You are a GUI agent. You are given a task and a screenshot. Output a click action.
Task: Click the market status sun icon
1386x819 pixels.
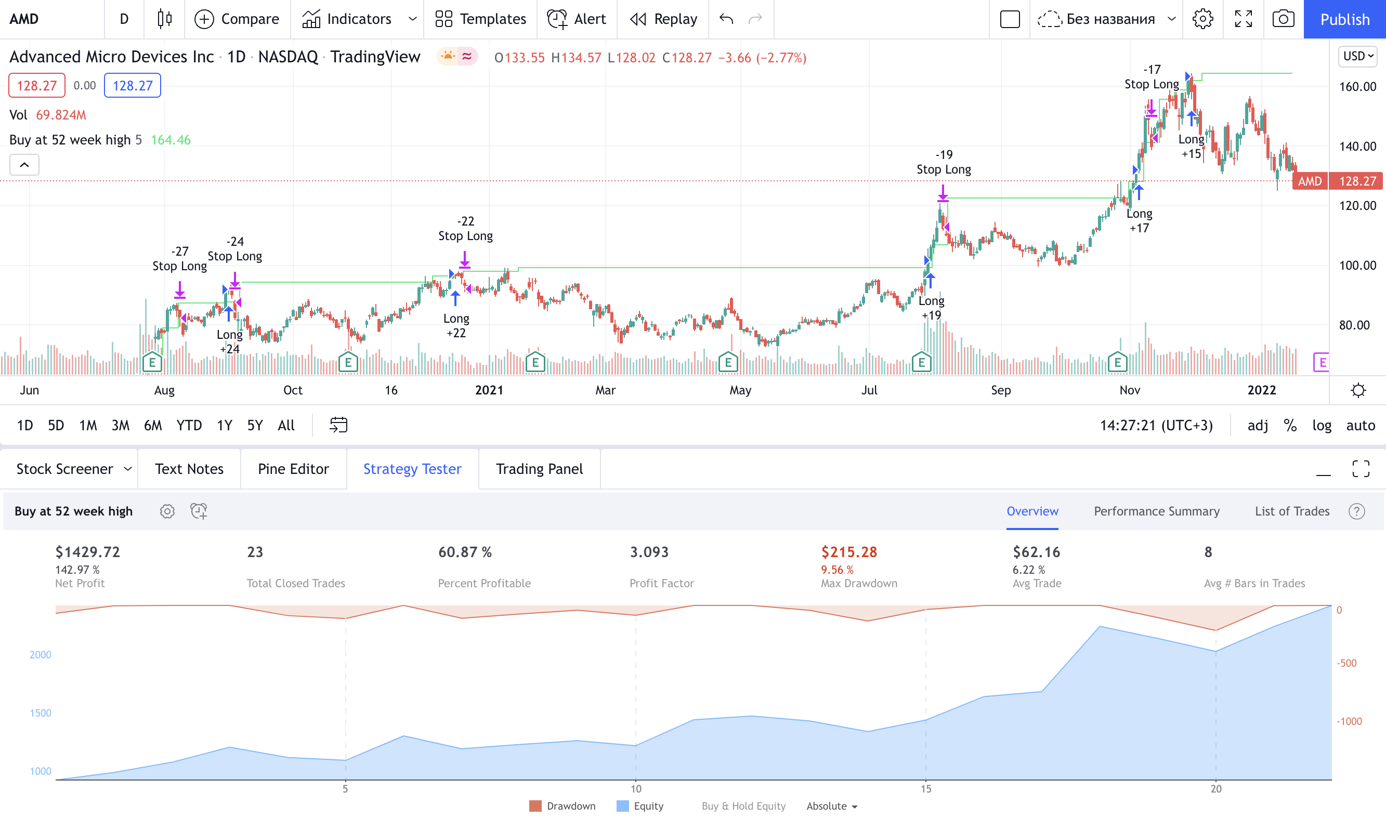coord(448,56)
